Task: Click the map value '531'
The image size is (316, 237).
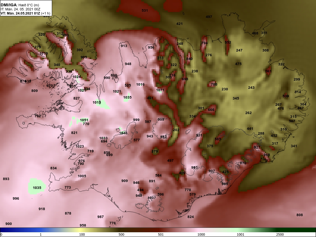Action: click(x=145, y=10)
